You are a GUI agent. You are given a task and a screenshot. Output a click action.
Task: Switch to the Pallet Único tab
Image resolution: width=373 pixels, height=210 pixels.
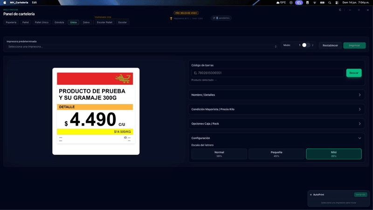coord(41,22)
